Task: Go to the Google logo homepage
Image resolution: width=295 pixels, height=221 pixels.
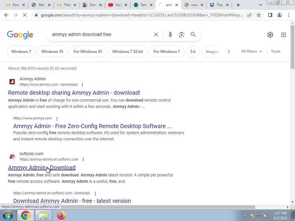Action: click(x=20, y=35)
